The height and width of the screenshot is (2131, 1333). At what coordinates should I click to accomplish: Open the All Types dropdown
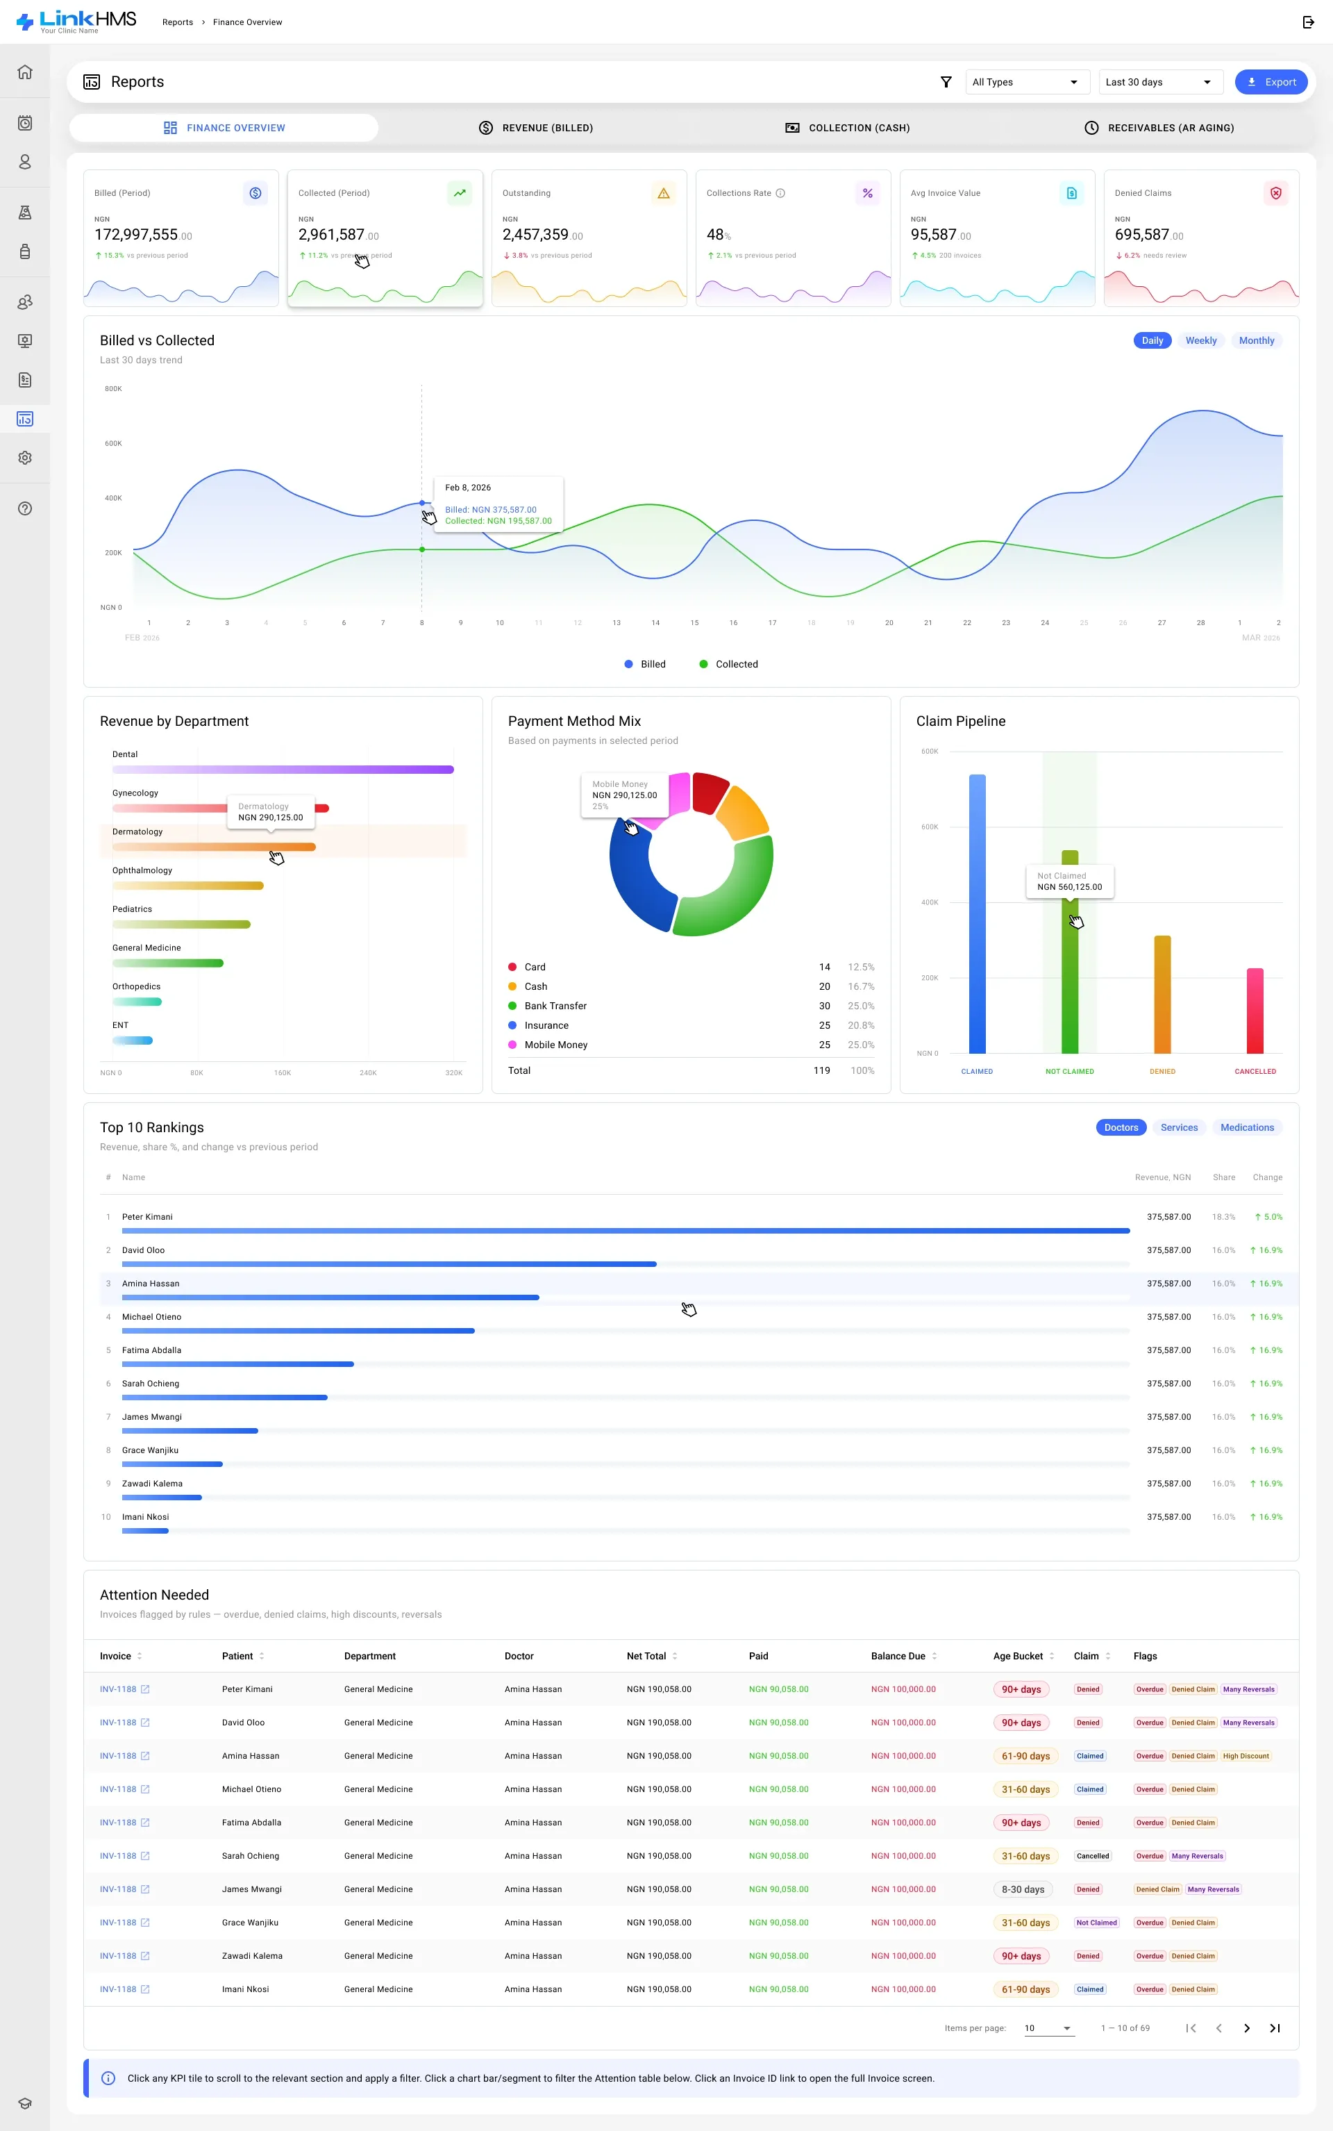point(1027,82)
